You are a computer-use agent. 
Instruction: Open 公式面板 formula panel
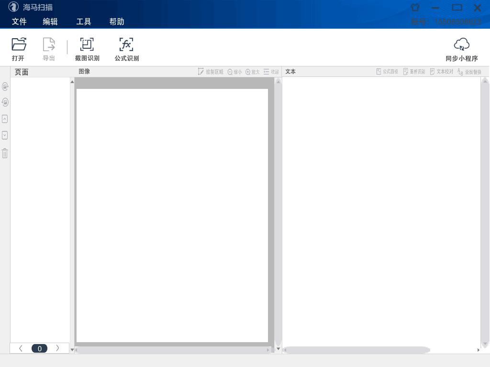coord(387,72)
